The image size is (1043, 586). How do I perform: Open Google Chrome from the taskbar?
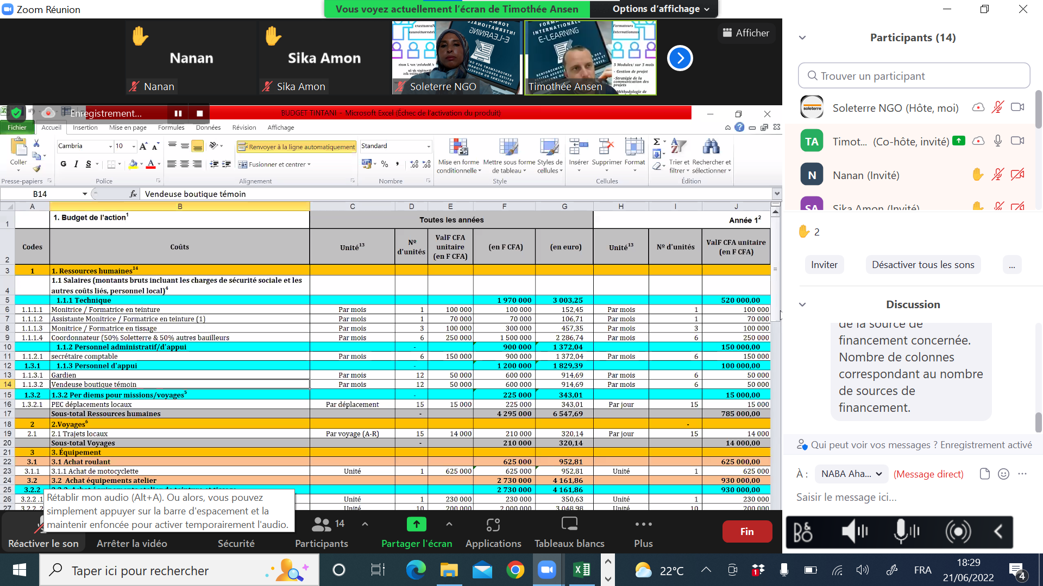(x=515, y=570)
